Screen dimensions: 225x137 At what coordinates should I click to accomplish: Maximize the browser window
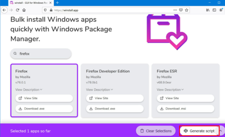pos(219,3)
